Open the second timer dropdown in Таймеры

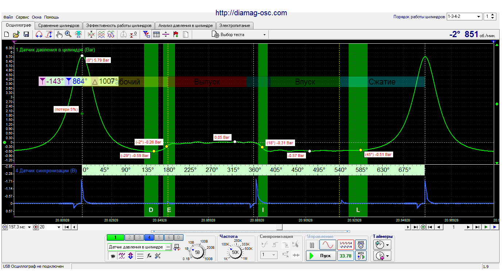383,256
